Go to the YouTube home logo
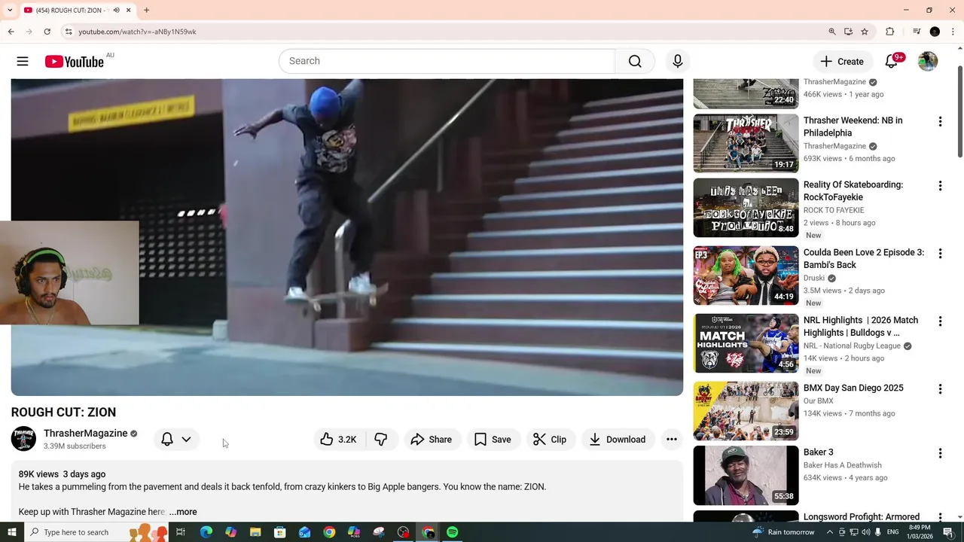The width and height of the screenshot is (964, 542). (74, 62)
